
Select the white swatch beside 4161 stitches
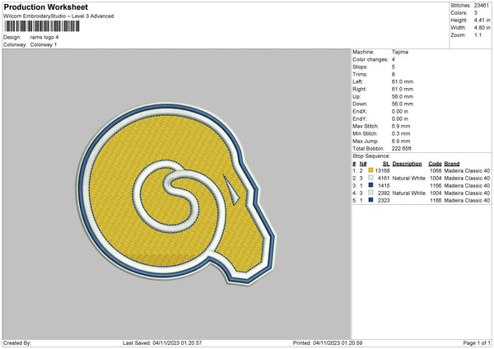pos(370,178)
